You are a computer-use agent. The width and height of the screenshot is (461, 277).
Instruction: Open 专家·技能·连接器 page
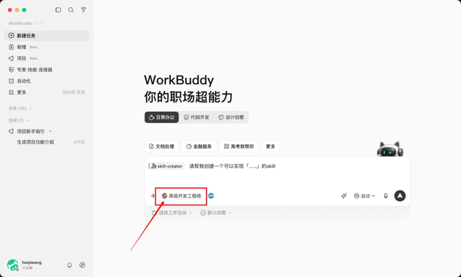click(47, 69)
